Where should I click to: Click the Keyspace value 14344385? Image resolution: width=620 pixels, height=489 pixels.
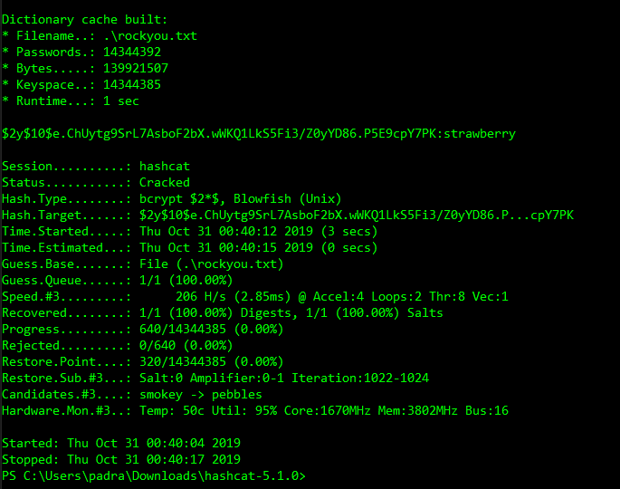[x=131, y=84]
